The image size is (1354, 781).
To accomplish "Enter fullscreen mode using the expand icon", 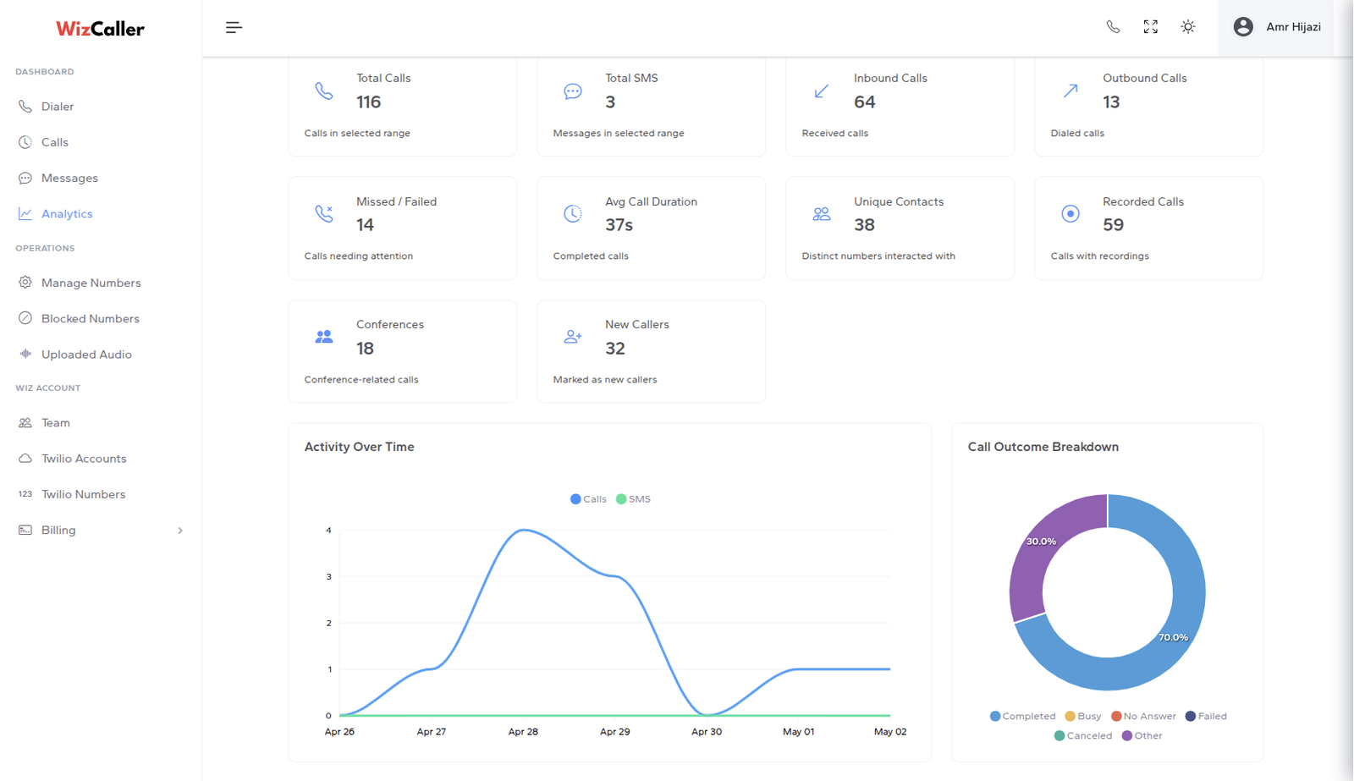I will [x=1150, y=27].
